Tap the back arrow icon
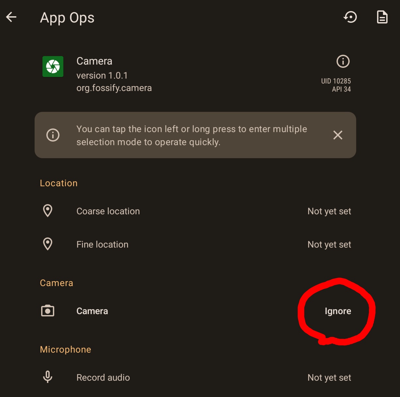The height and width of the screenshot is (397, 400). [x=11, y=17]
